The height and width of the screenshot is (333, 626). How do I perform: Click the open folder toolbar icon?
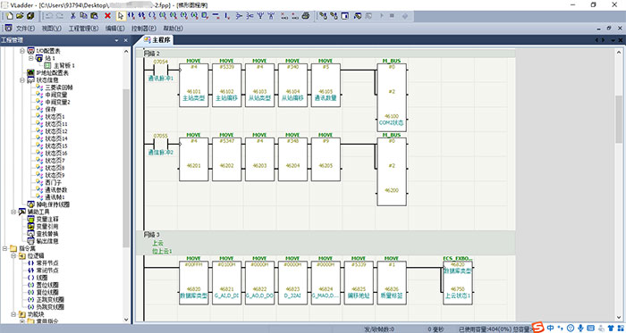tap(21, 16)
